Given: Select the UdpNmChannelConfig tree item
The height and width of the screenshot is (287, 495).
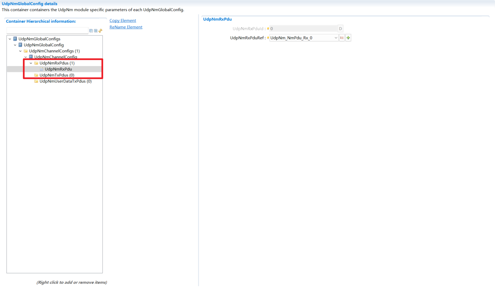Looking at the screenshot, I should (x=56, y=57).
